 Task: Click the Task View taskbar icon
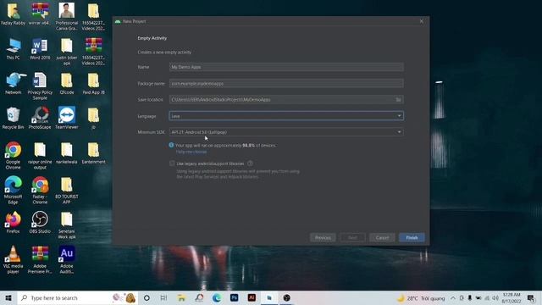163,297
